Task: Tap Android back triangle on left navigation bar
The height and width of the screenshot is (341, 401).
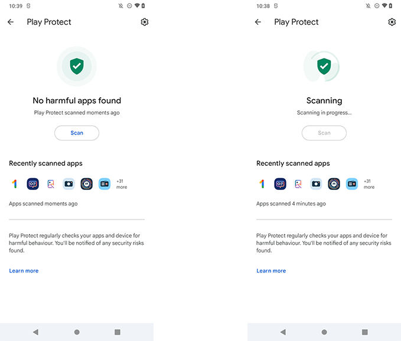Action: [x=36, y=332]
